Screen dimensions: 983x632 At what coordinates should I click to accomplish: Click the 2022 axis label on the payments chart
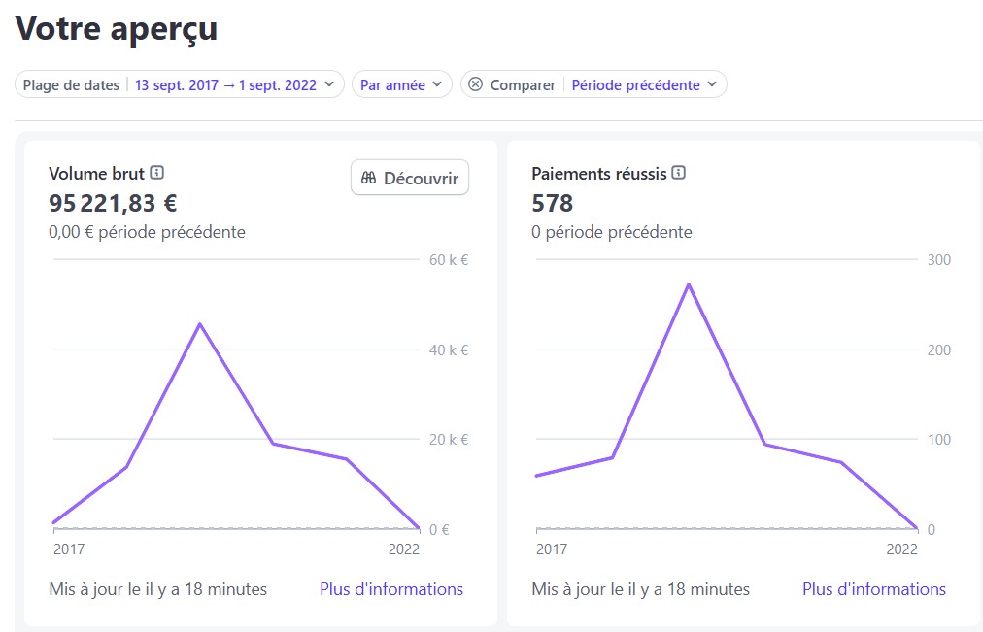click(903, 549)
